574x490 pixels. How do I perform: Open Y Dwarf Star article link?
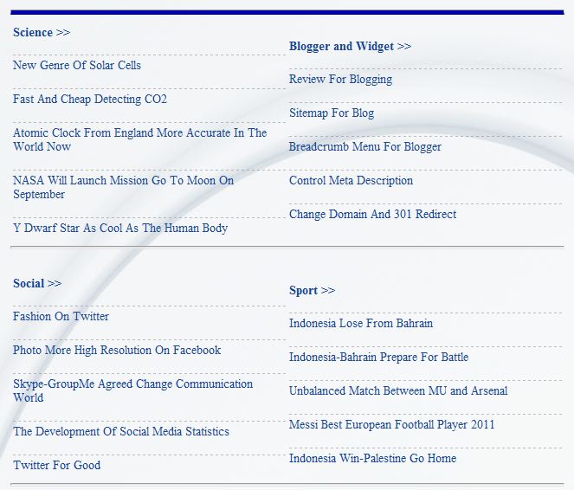point(120,228)
